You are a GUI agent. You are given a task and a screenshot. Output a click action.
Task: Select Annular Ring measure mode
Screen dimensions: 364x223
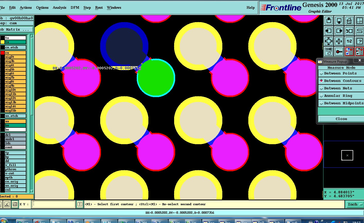[341, 96]
